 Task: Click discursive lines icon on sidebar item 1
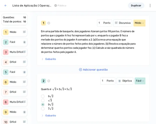click(x=24, y=32)
